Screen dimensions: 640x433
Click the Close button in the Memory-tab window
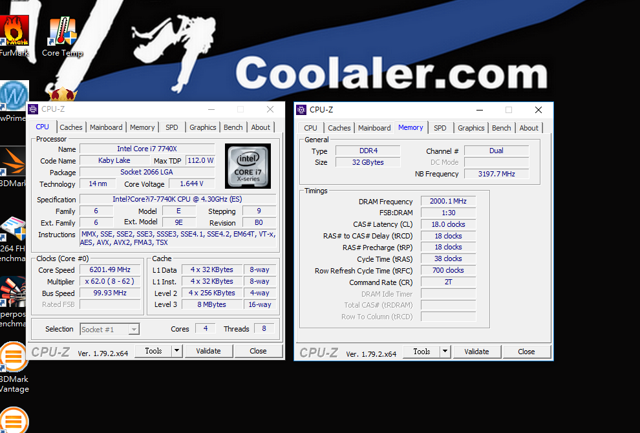tap(526, 352)
